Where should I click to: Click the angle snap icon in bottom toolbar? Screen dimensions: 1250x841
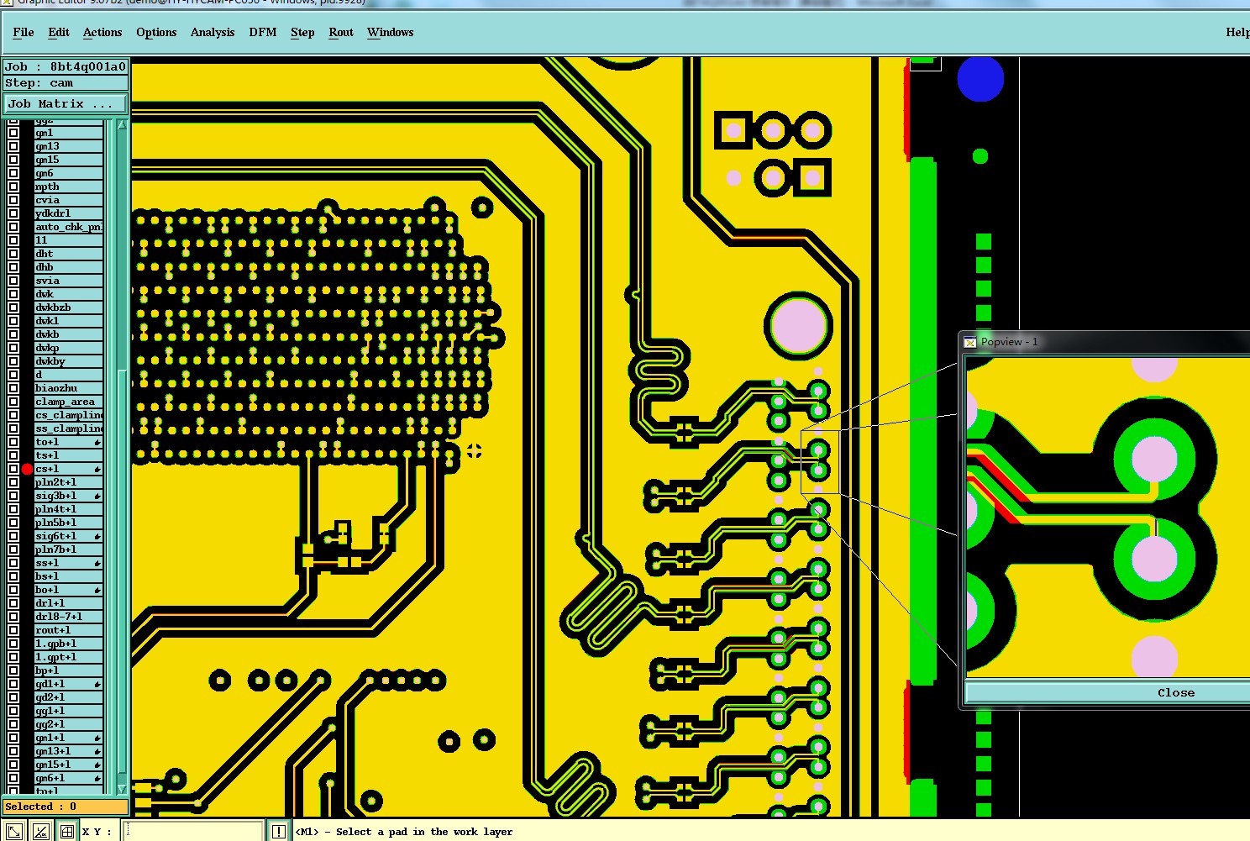(x=40, y=832)
